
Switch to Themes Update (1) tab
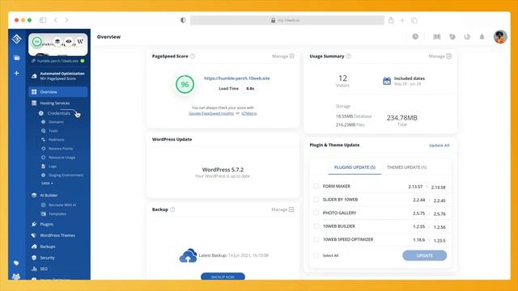point(406,167)
